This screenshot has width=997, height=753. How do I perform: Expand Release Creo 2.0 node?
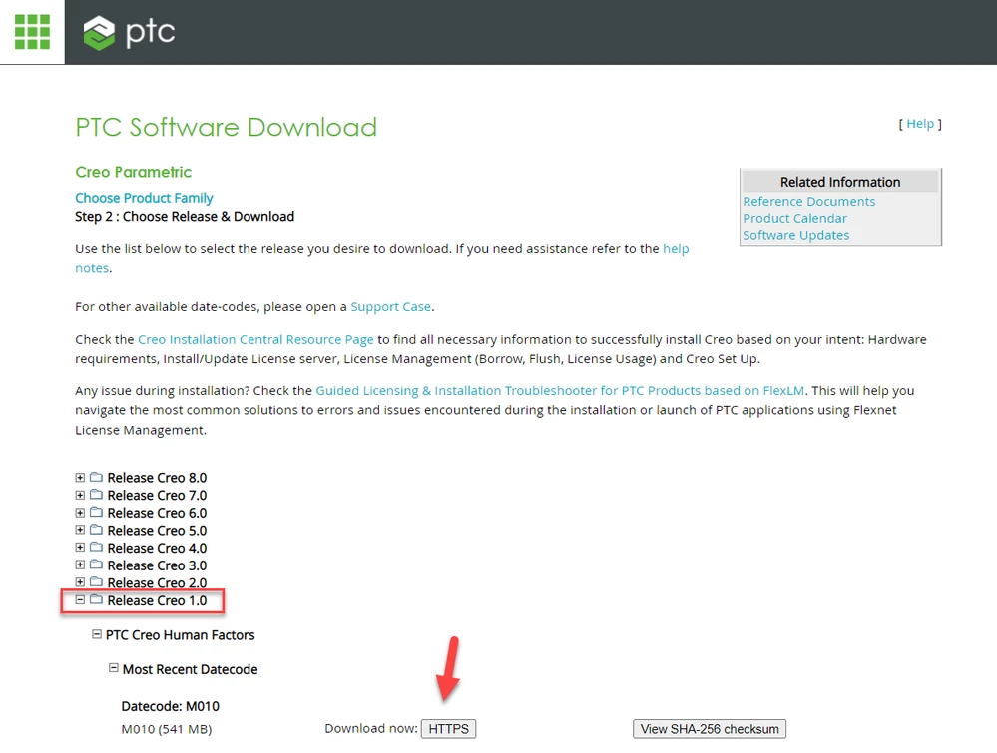(80, 582)
